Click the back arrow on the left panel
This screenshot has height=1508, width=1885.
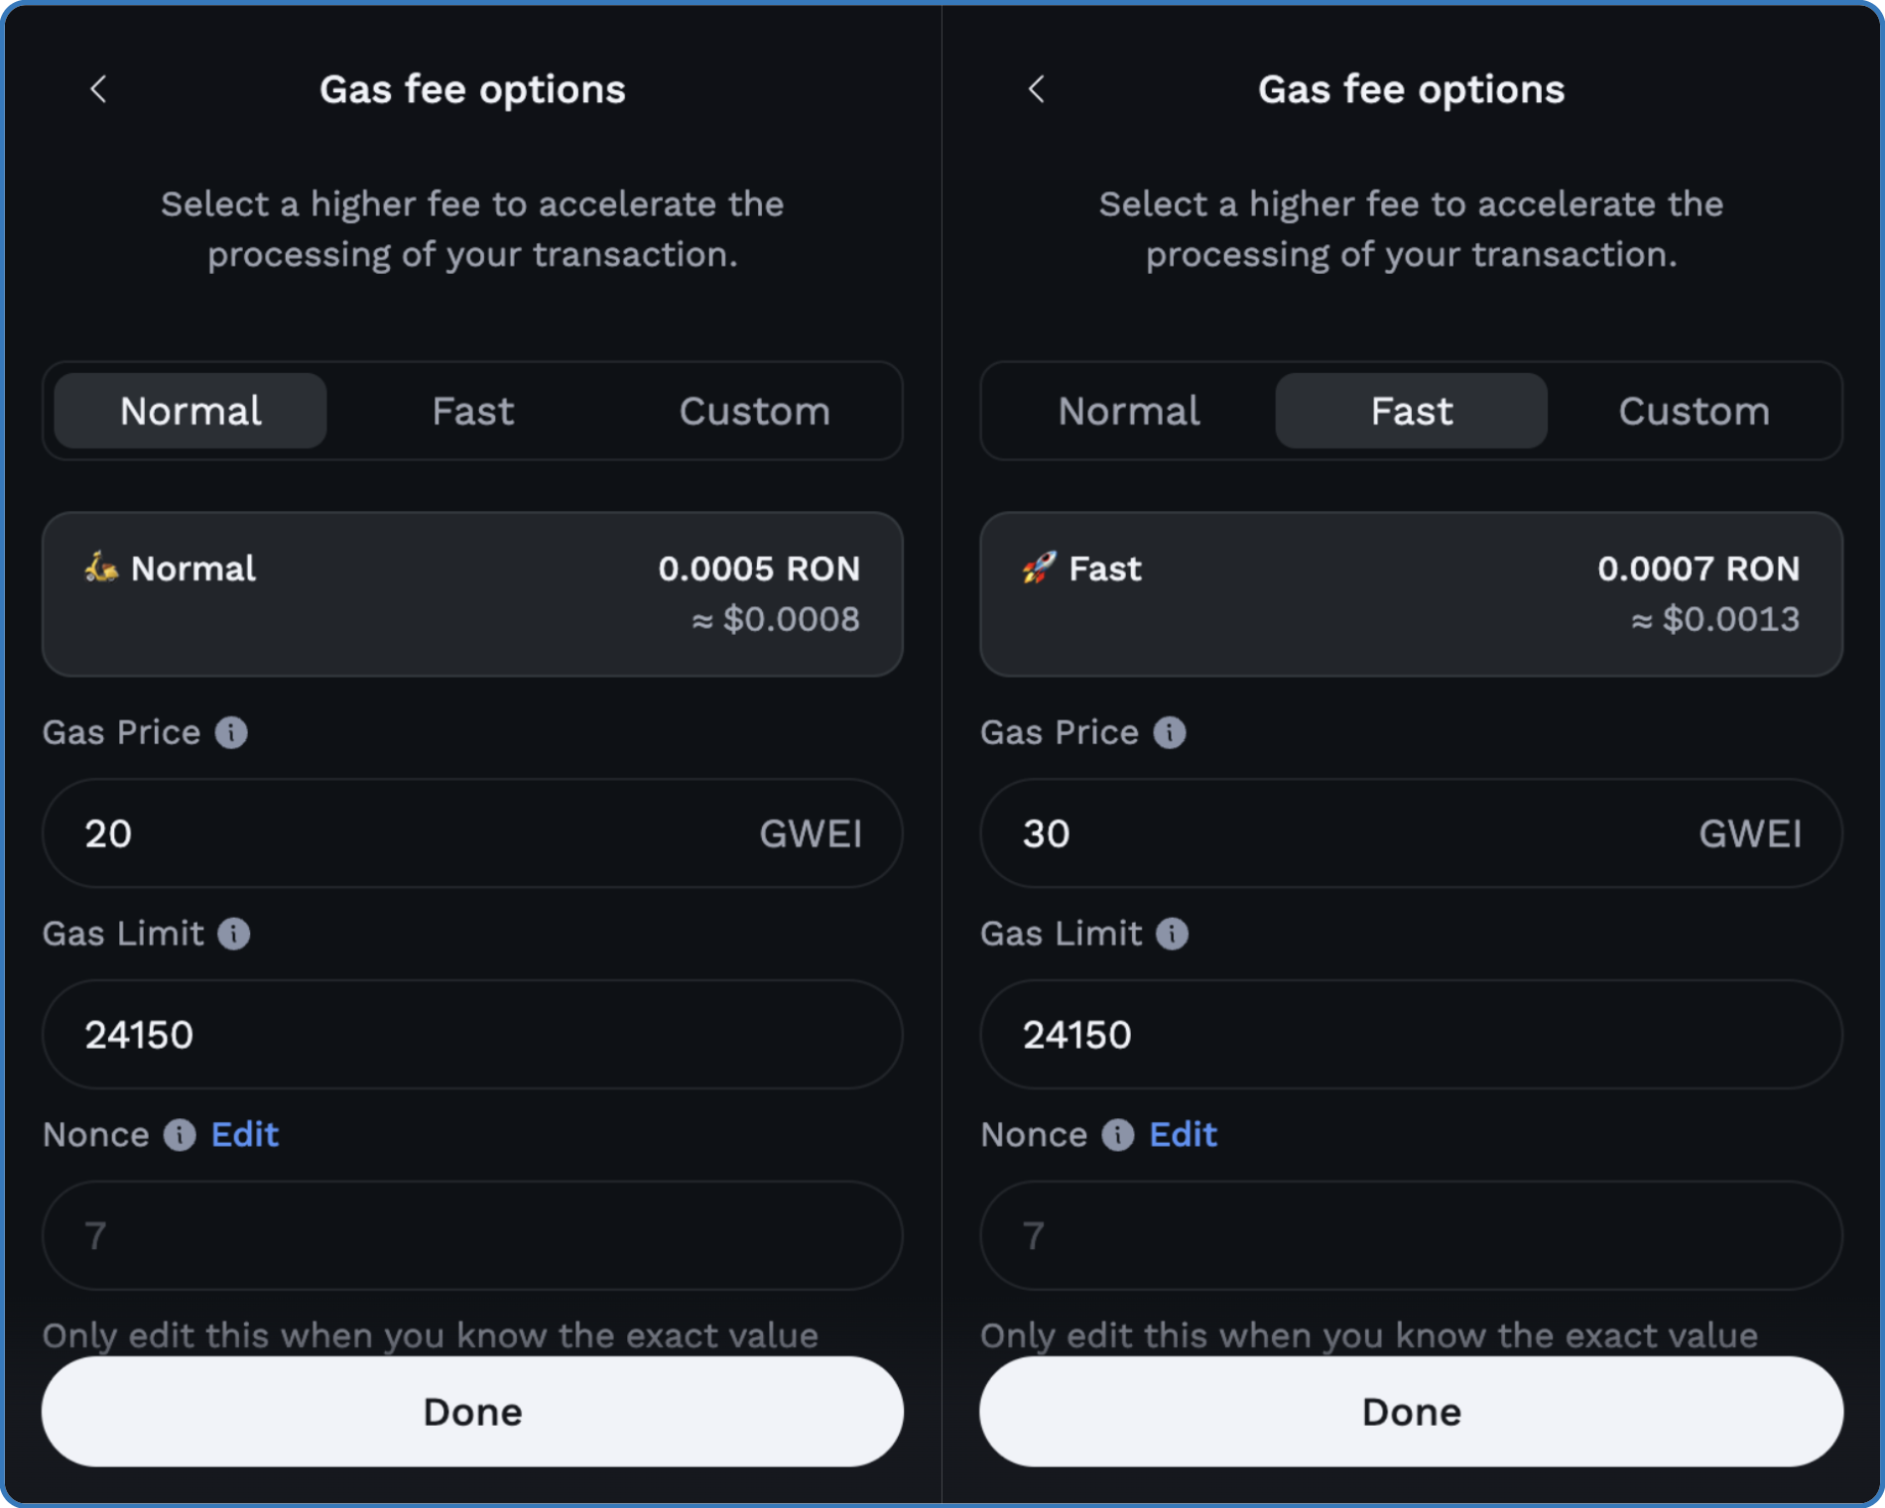pyautogui.click(x=97, y=89)
